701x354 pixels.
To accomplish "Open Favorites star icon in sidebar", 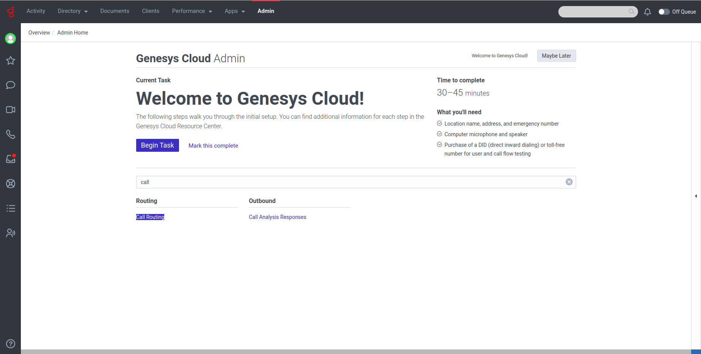I will (11, 60).
